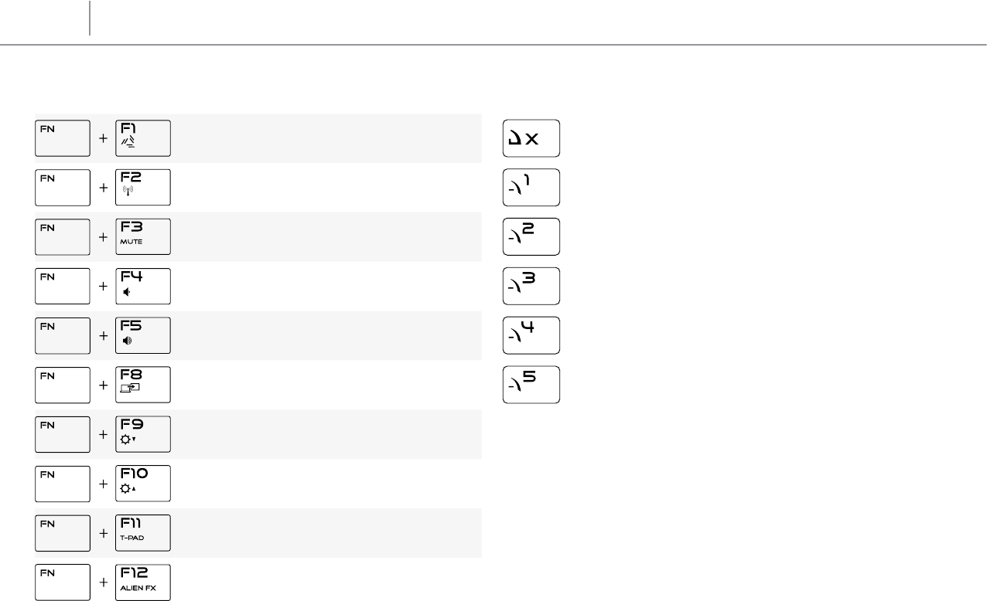Click macro key number 5
Image resolution: width=987 pixels, height=601 pixels.
coord(531,385)
